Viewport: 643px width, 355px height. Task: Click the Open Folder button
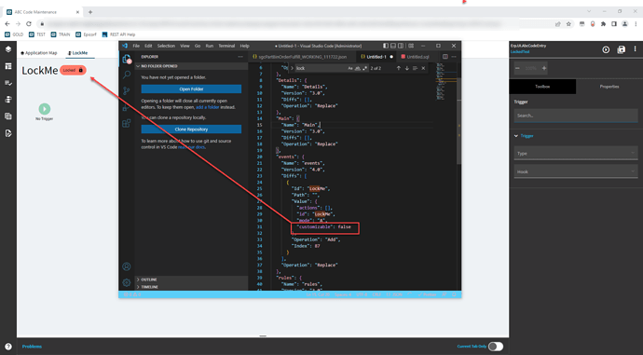tap(191, 89)
